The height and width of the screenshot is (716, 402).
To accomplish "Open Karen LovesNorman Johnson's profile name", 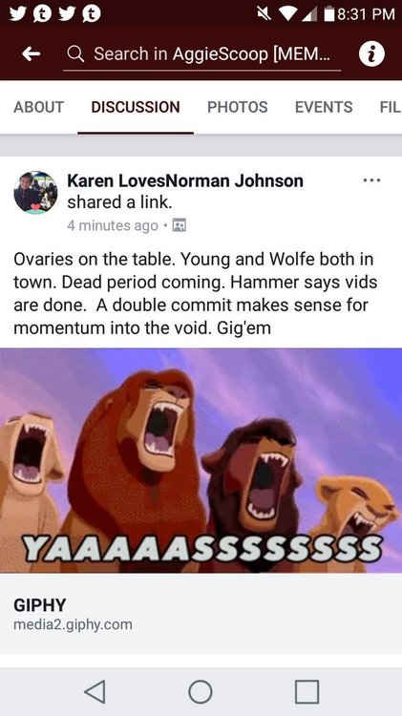I will [185, 180].
